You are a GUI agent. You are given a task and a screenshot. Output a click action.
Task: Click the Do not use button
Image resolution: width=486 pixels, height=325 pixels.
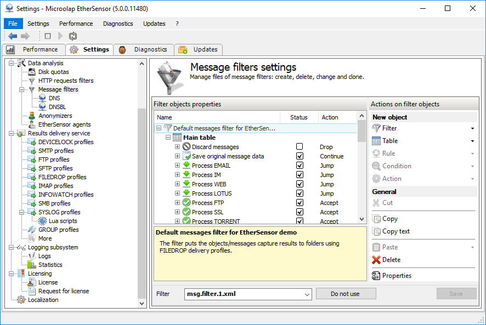click(346, 294)
